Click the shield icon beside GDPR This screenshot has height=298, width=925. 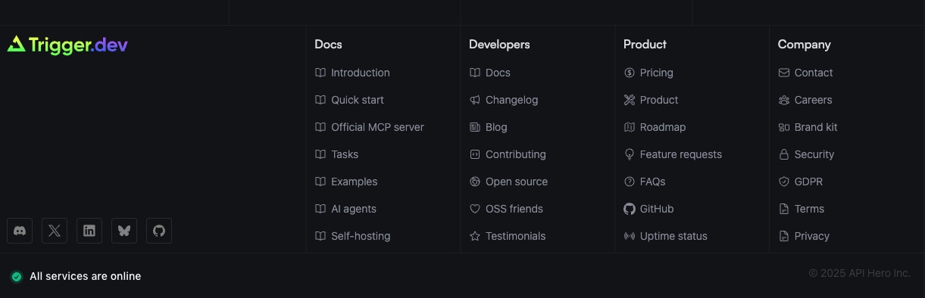[x=784, y=182]
